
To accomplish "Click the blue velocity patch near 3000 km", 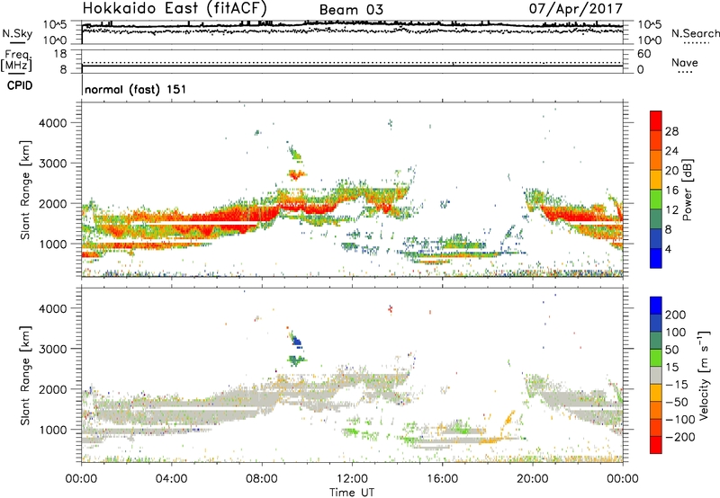I will 297,342.
